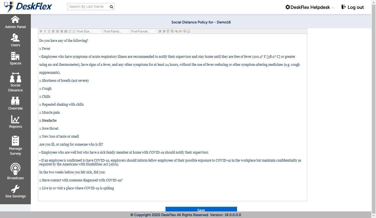Open Manage Survey in sidebar

(15, 145)
